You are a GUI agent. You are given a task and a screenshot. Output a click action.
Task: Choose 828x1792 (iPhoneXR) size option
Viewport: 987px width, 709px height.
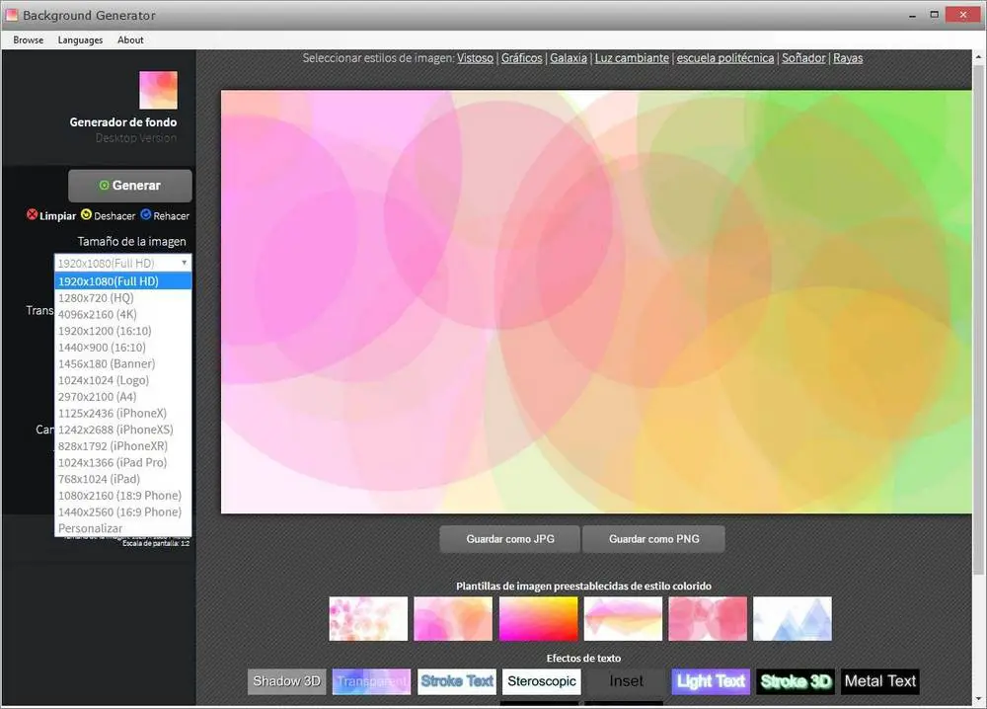(x=122, y=445)
